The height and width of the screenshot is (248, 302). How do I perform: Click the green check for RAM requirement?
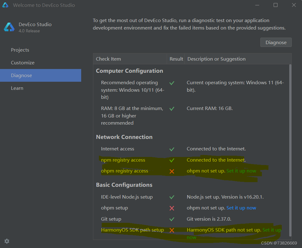pos(172,109)
